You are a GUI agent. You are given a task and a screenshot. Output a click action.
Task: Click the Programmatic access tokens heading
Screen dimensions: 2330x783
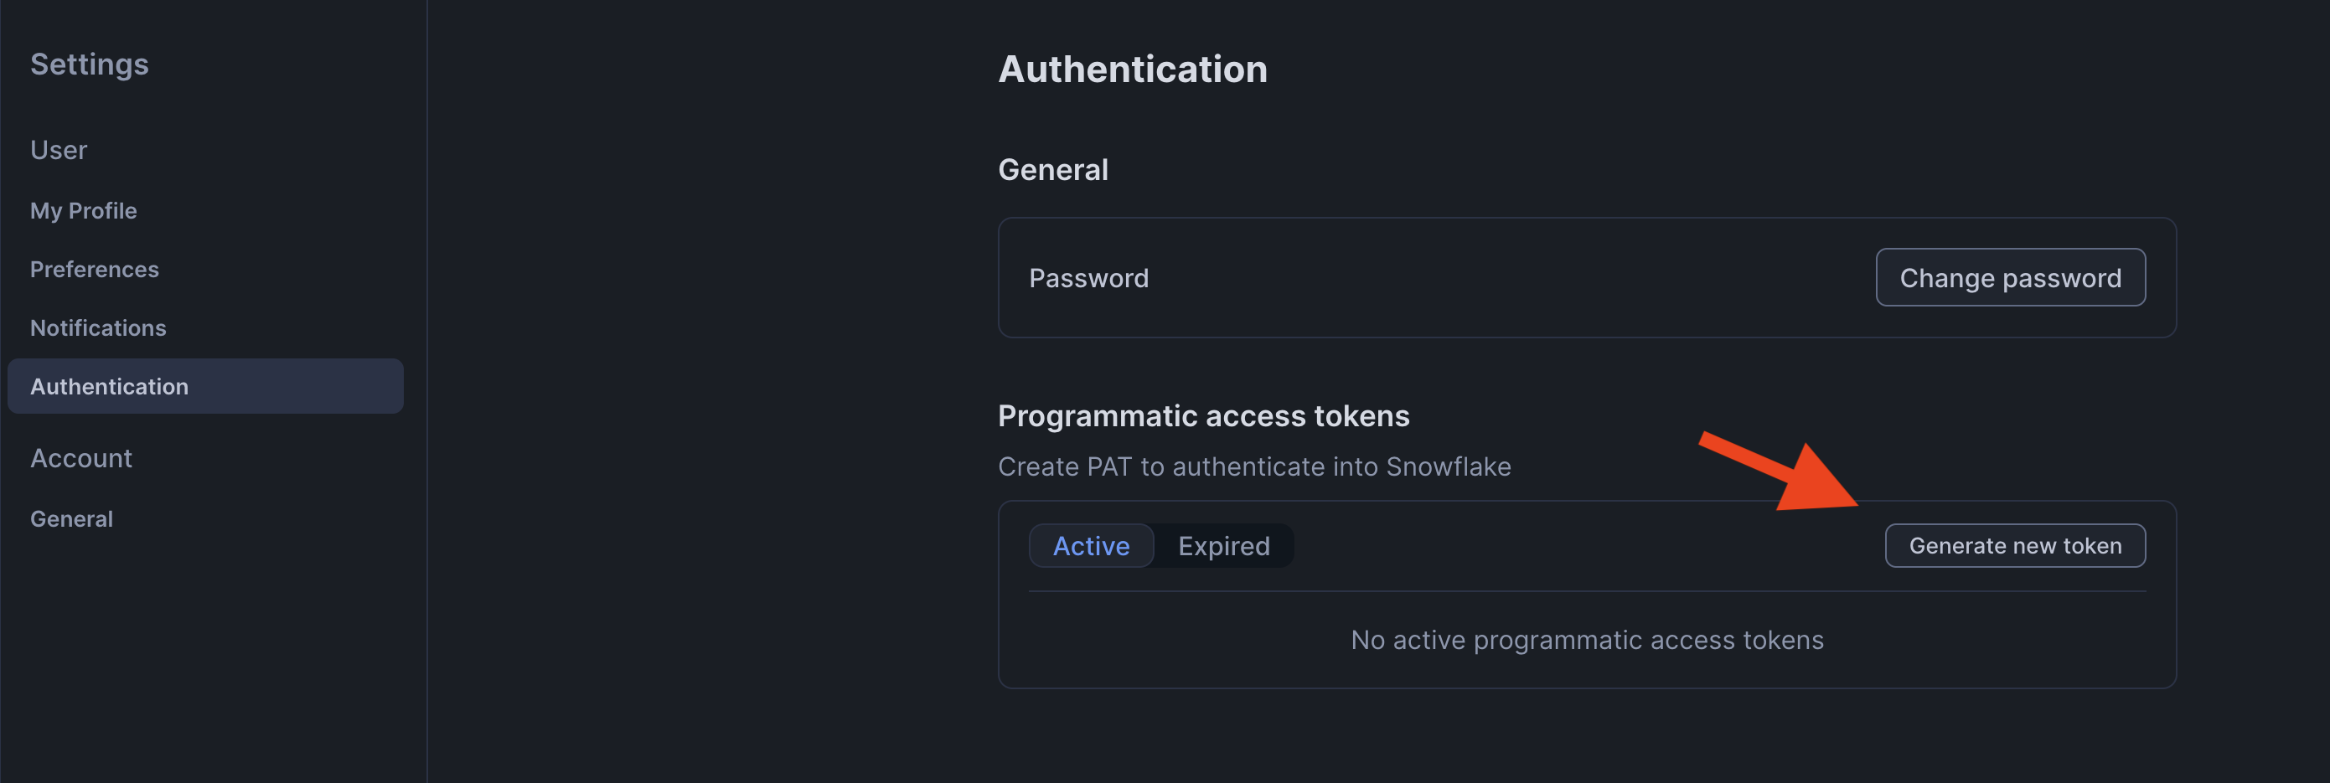(1203, 416)
